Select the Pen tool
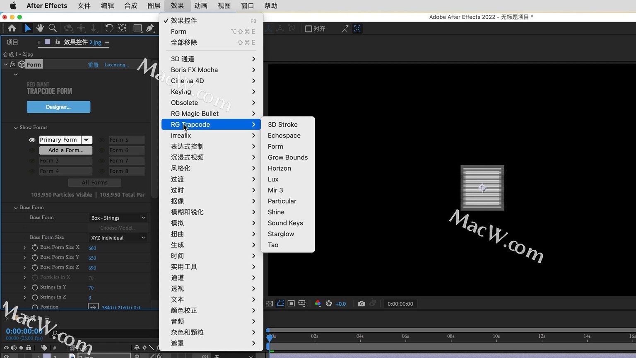This screenshot has height=358, width=636. [150, 28]
